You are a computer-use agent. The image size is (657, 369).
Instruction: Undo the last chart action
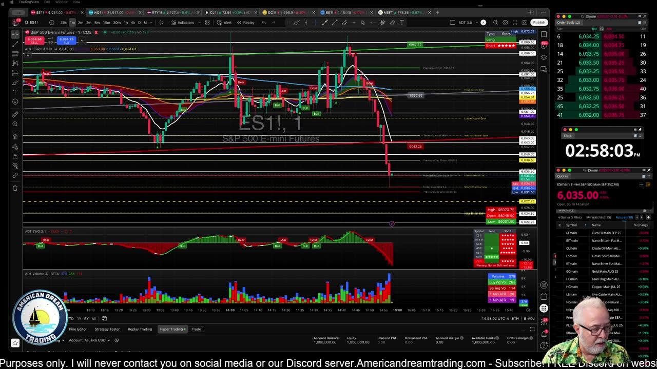point(264,23)
